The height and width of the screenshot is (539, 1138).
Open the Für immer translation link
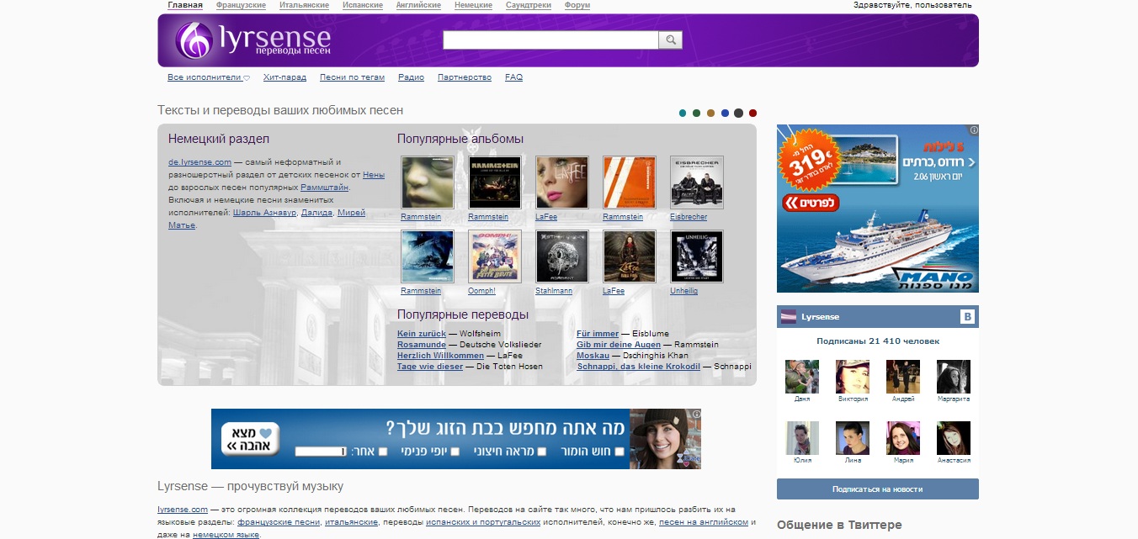[598, 334]
